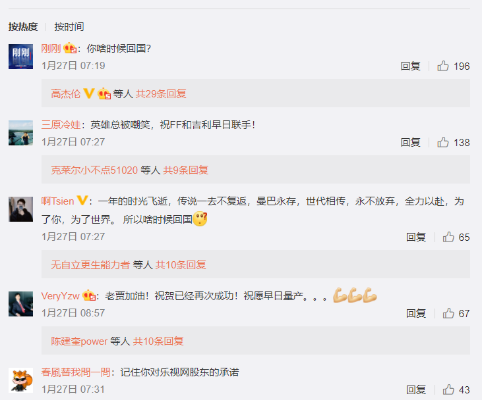
Task: Click the crown membership badge next to 刚刚
Action: pyautogui.click(x=70, y=48)
